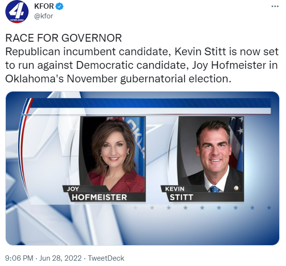Screen dimensions: 286x266
Task: Click the KFOR display name
Action: click(x=44, y=6)
